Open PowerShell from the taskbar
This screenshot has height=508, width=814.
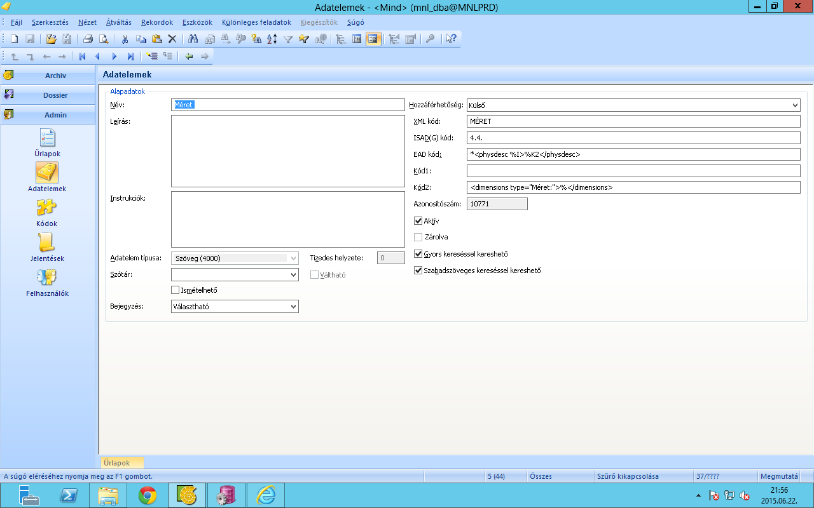[x=69, y=495]
